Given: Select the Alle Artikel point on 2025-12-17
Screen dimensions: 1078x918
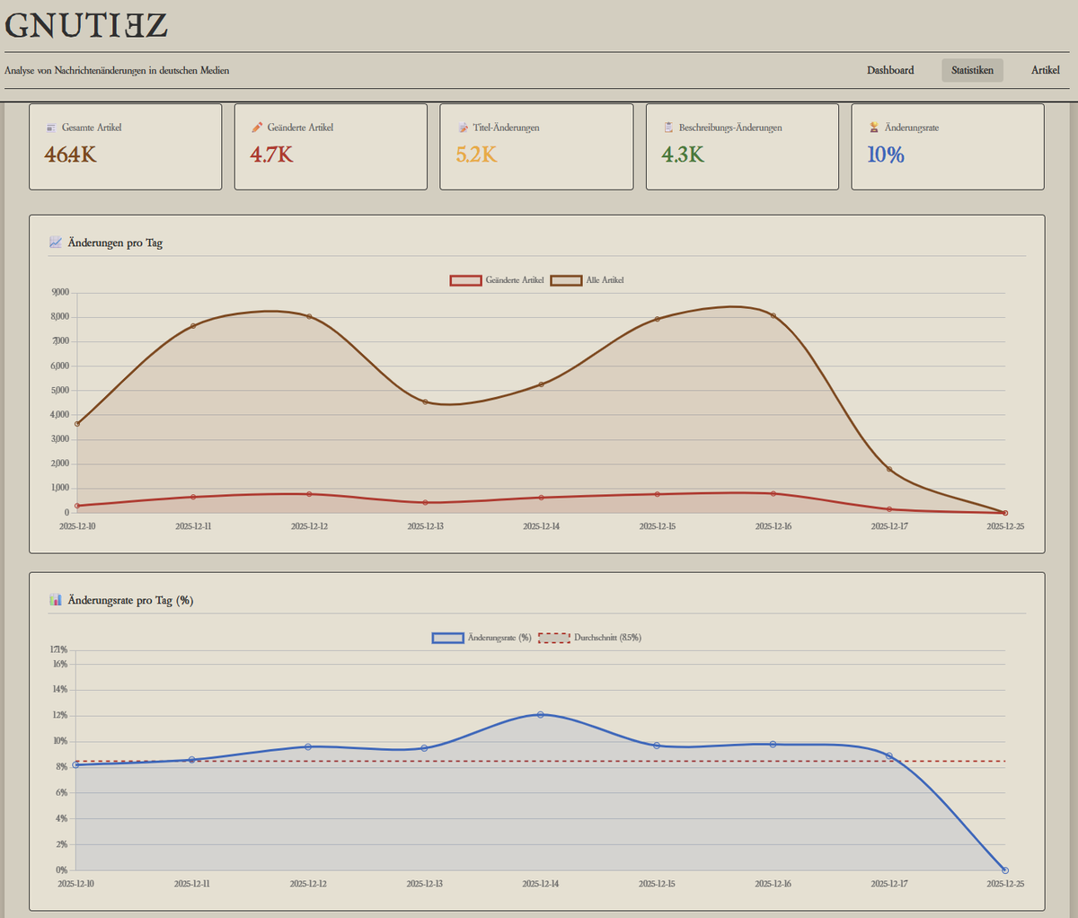Looking at the screenshot, I should click(889, 469).
